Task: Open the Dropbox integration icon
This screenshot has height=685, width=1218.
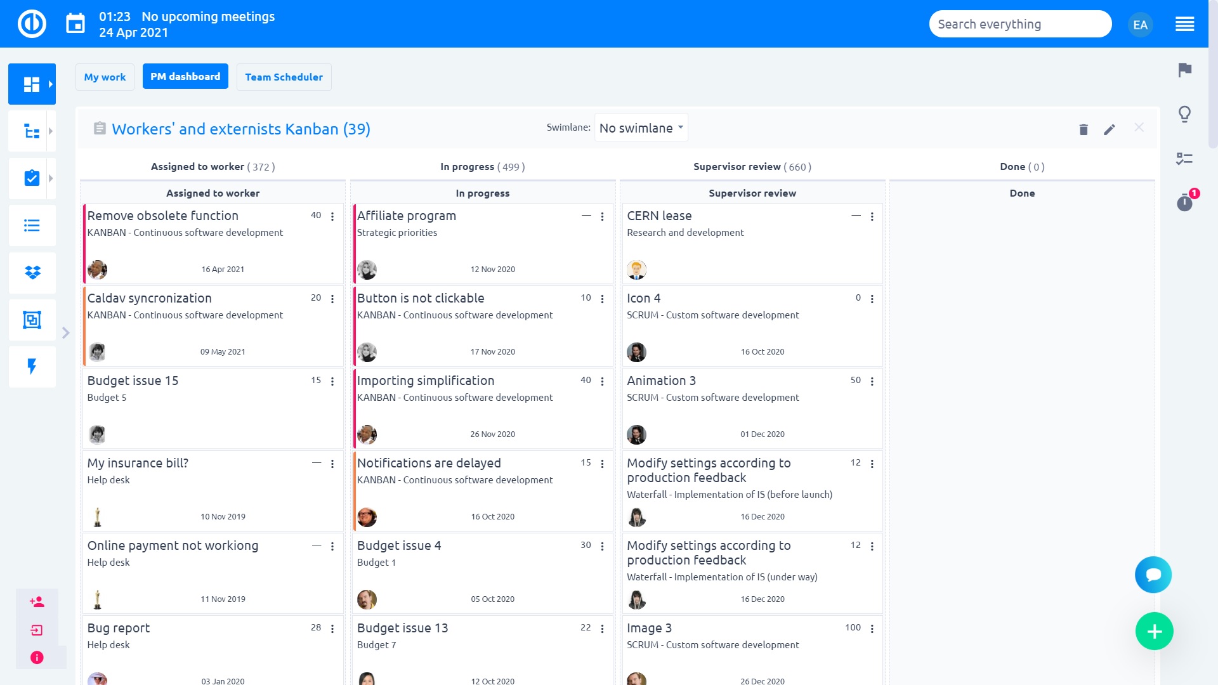Action: pos(31,273)
